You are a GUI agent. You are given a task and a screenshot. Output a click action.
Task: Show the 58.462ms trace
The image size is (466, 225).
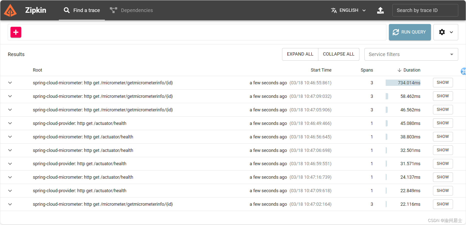(443, 96)
